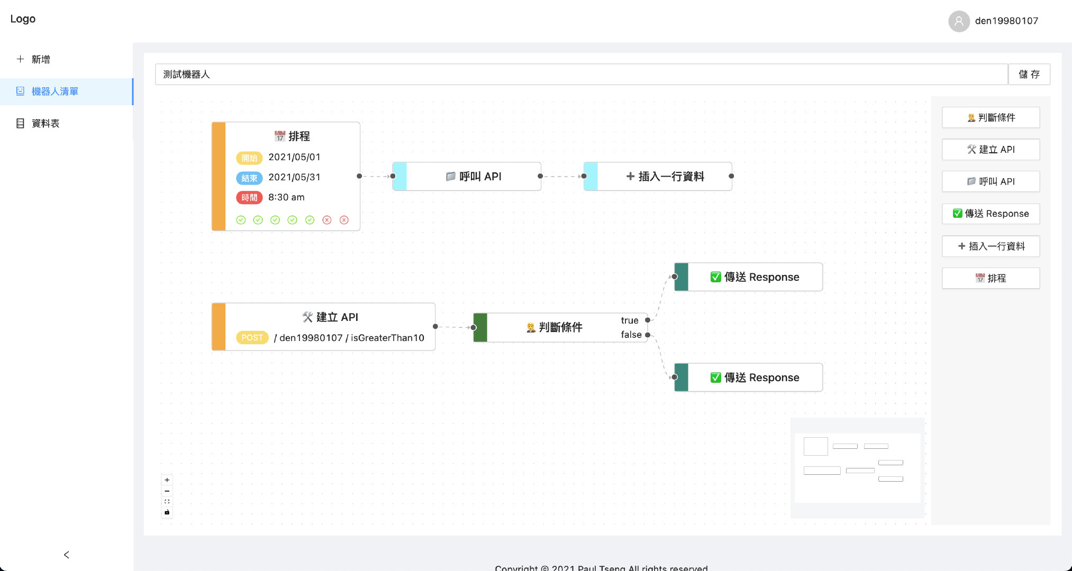
Task: Click the fit view control
Action: (167, 502)
